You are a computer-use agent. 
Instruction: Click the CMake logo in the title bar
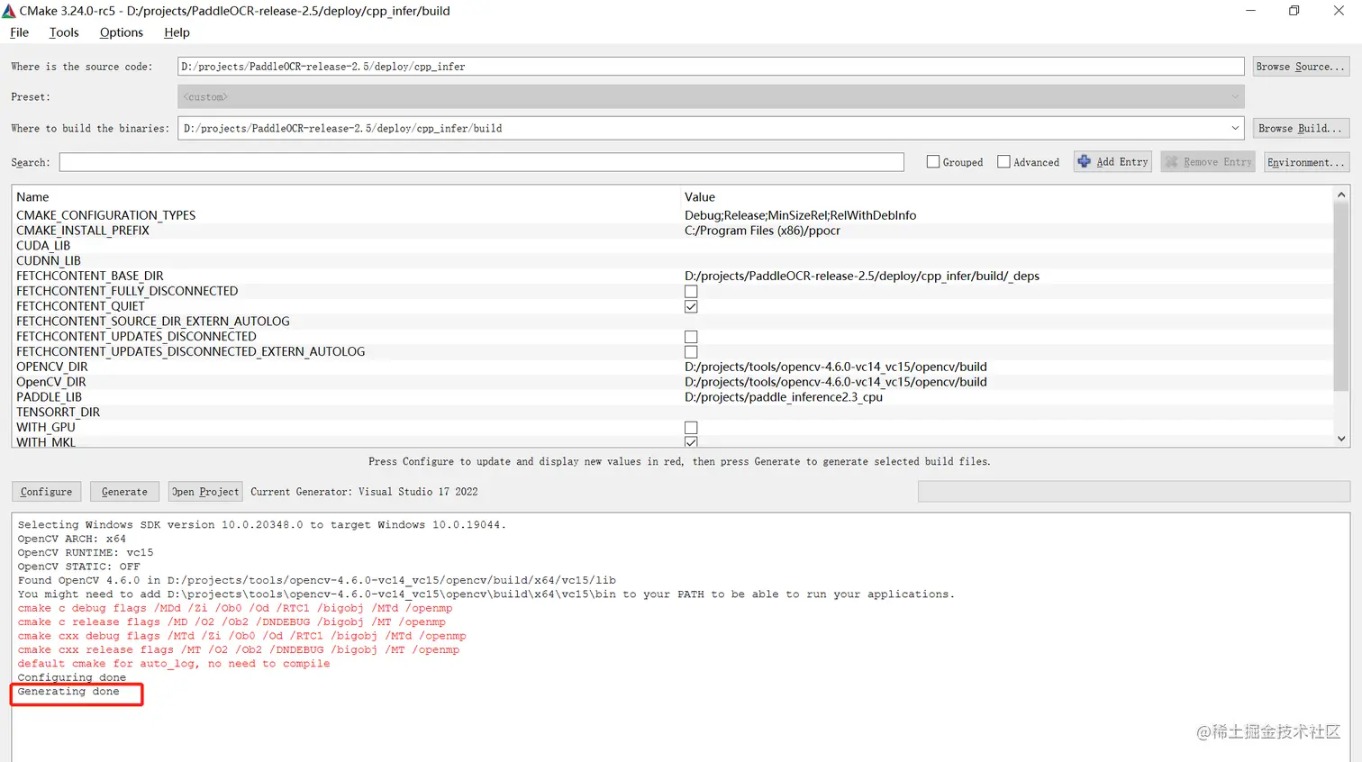coord(9,11)
